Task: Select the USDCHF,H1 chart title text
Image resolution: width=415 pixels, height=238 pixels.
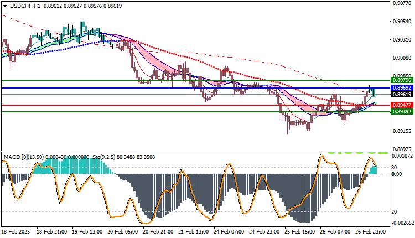Action: pos(25,6)
